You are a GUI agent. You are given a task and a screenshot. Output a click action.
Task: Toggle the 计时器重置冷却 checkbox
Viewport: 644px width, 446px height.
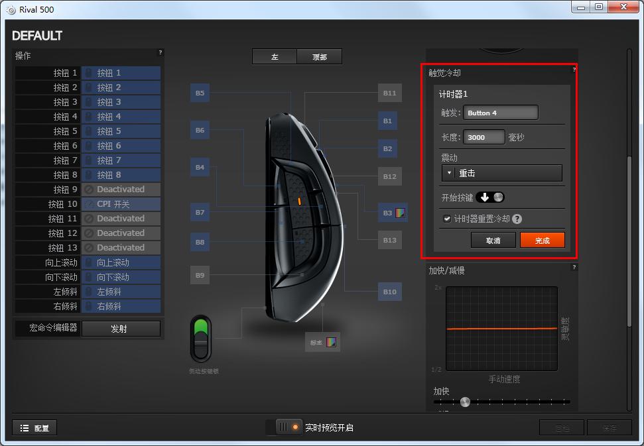(x=447, y=219)
